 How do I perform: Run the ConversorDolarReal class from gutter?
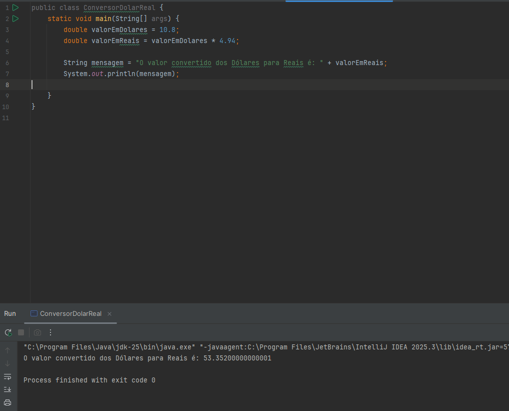(x=15, y=8)
